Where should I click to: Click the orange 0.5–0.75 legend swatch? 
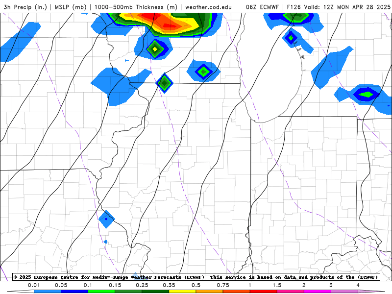click(210, 292)
